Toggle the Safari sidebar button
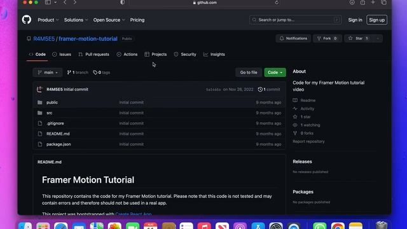Screen dimensions: 407x229 pyautogui.click(x=48, y=3)
